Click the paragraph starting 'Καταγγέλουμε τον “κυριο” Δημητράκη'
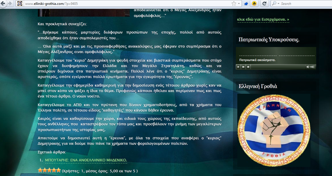 [130, 69]
